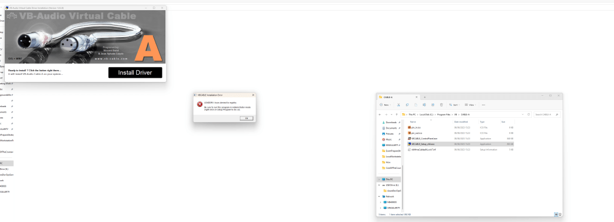Open recent locations chevron beside forward arrow

point(392,114)
